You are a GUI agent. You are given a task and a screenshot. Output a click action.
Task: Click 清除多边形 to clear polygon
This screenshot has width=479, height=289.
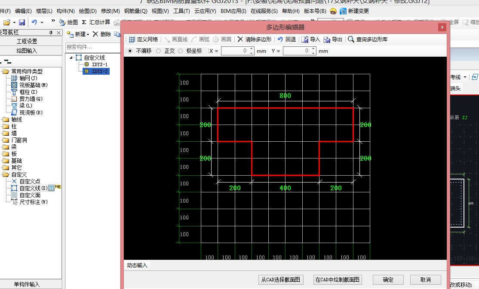click(x=254, y=40)
